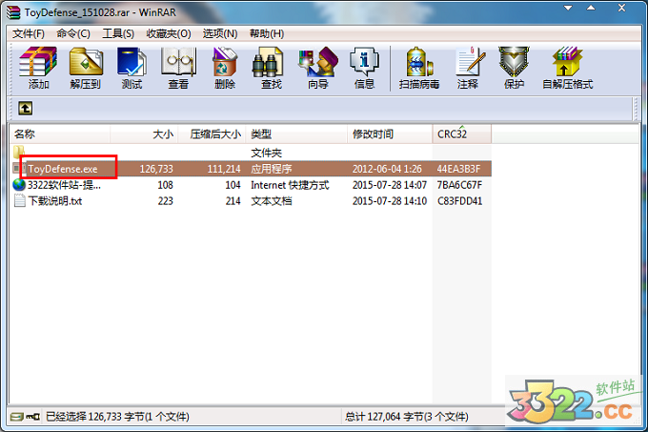
Task: Click the up one level arrow button
Action: pos(25,109)
